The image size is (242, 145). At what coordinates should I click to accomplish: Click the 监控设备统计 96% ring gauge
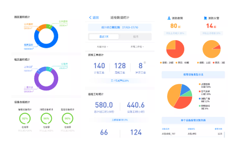coord(68,118)
